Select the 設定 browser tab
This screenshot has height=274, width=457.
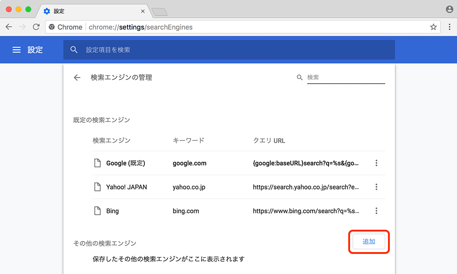(93, 11)
